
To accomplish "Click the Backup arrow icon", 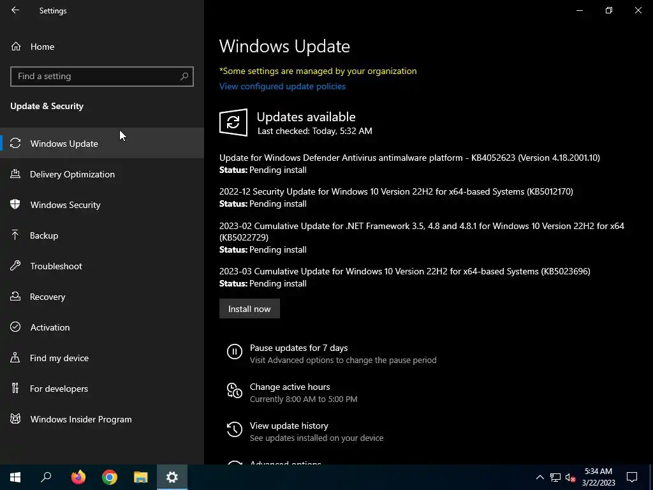I will [15, 235].
